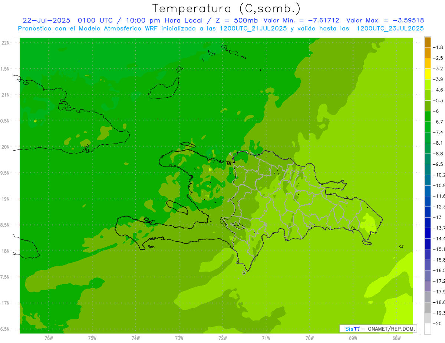Click the '1200UTC_23JUL2025' valid-until time
445x343 pixels.
click(x=390, y=28)
